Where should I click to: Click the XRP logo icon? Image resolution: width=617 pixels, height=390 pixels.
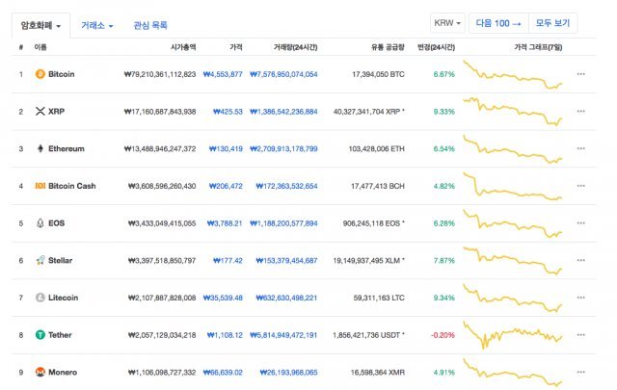40,112
